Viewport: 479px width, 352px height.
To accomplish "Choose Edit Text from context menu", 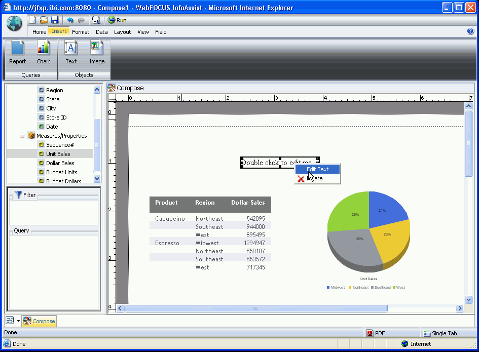I will tap(317, 169).
